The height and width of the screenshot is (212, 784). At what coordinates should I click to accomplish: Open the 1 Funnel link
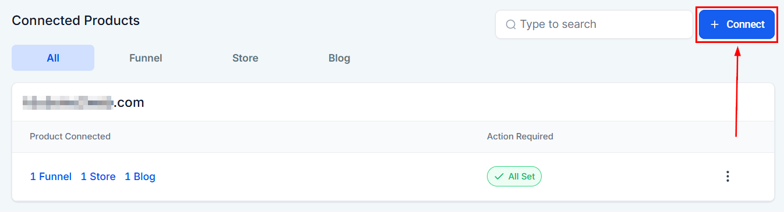tap(51, 177)
